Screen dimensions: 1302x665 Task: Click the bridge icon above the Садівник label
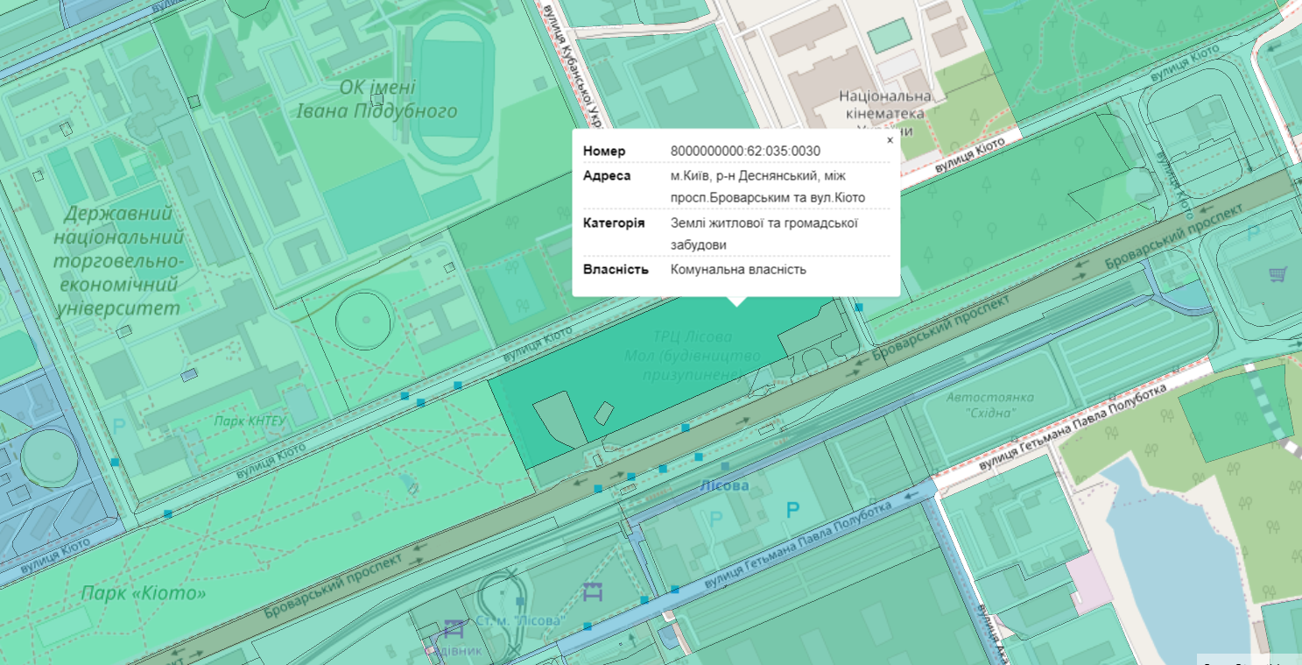(x=454, y=627)
